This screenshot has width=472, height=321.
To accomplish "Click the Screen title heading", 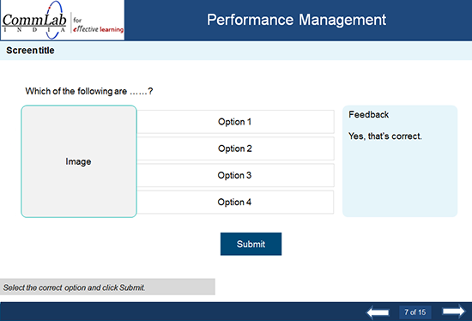I will (30, 51).
